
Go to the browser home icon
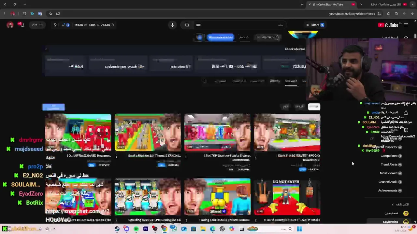pos(389,14)
